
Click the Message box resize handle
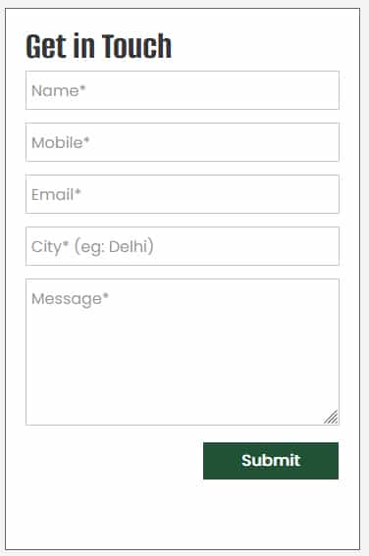[x=331, y=417]
